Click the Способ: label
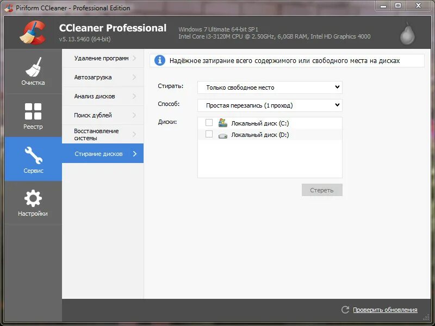 169,104
